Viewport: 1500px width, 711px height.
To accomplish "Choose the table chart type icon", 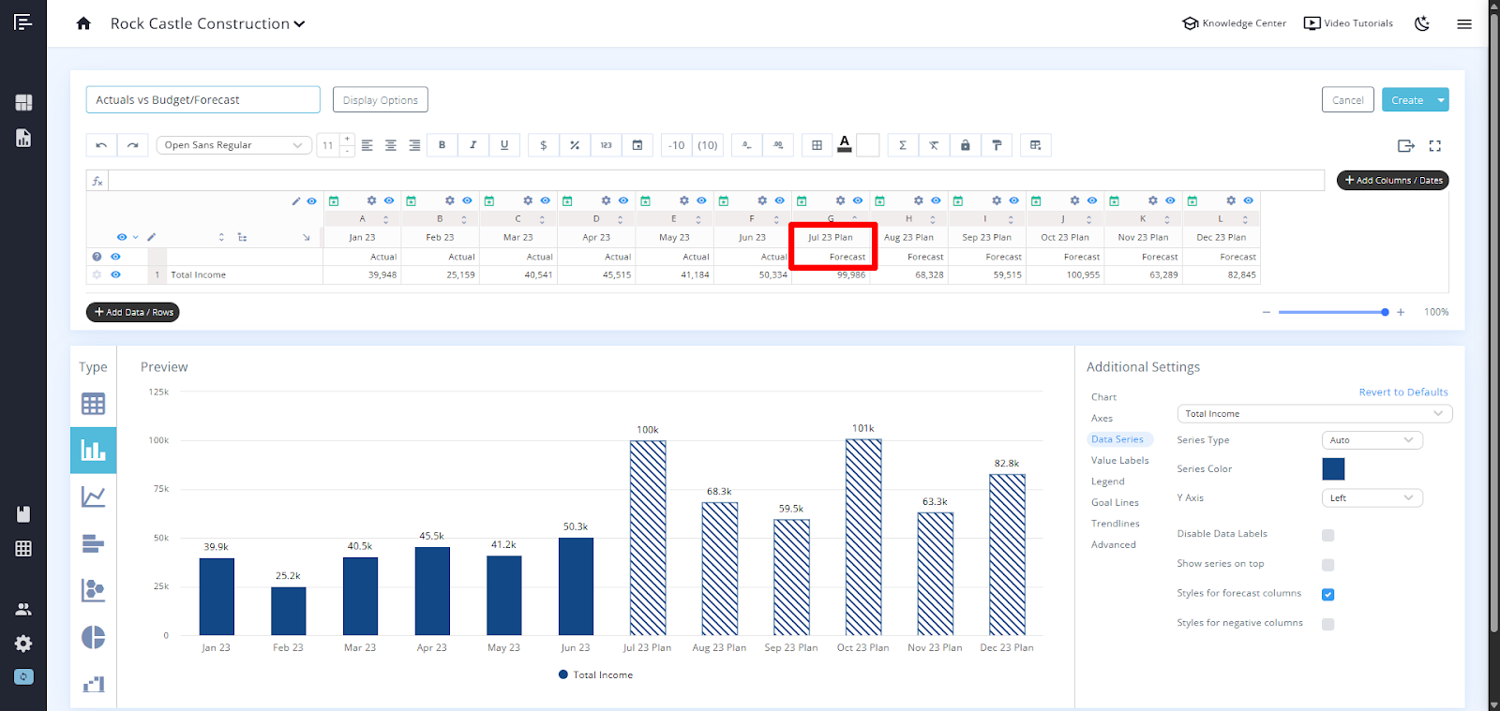I will pos(93,404).
